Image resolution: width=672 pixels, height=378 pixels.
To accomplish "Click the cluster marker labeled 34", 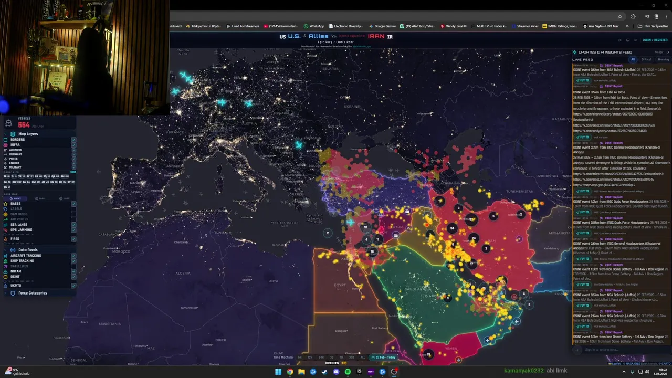I will [452, 228].
